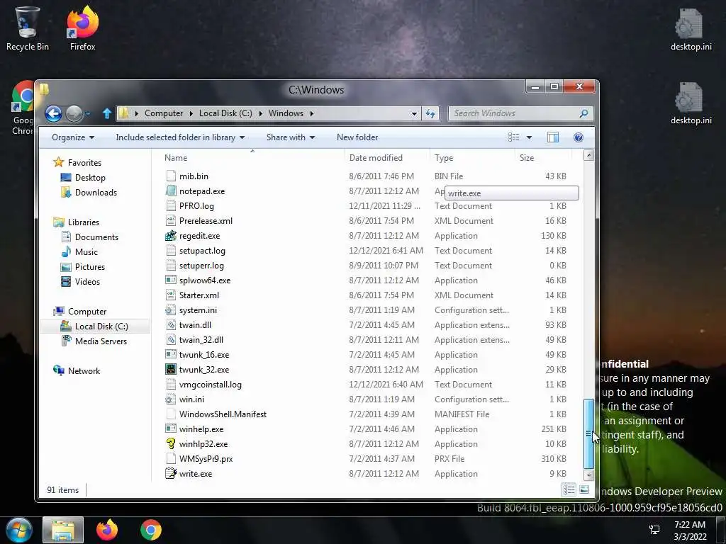Click the network tray icon

tap(654, 530)
